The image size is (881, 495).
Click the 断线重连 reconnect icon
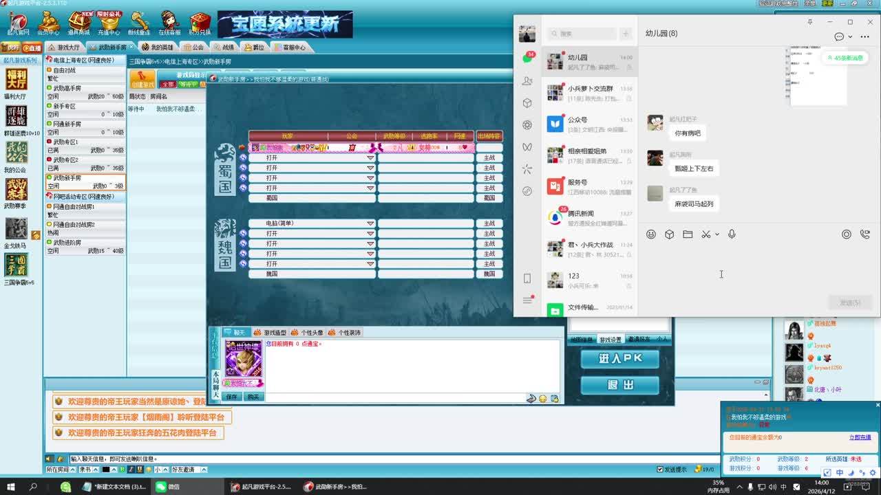tap(139, 23)
